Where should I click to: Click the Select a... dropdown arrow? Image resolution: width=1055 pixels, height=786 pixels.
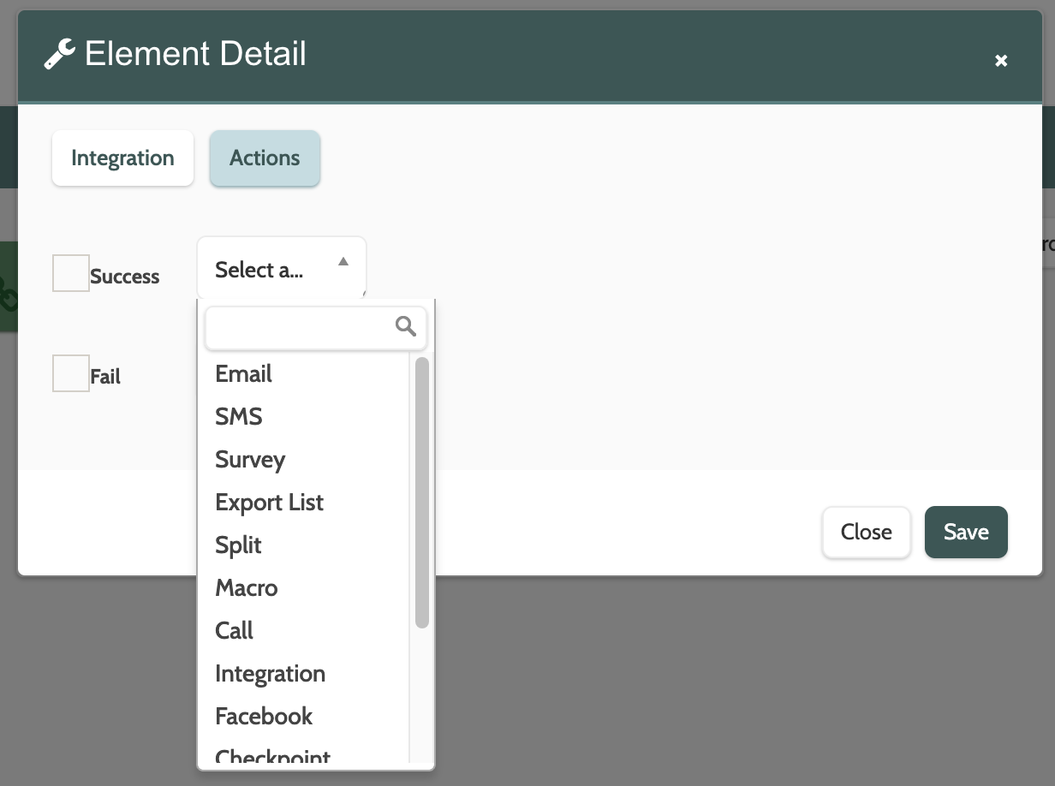pos(343,262)
